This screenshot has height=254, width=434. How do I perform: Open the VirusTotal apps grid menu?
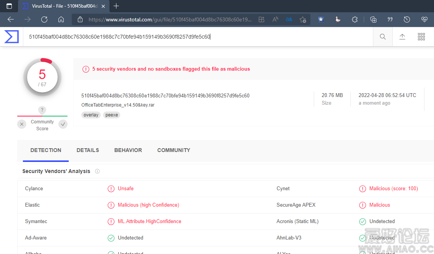[421, 37]
